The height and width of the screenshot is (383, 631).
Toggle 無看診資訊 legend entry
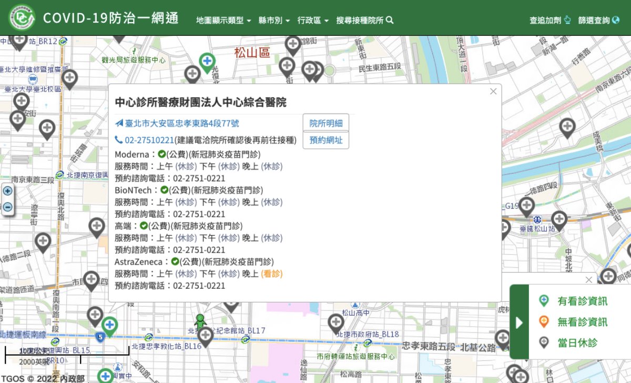pyautogui.click(x=573, y=322)
